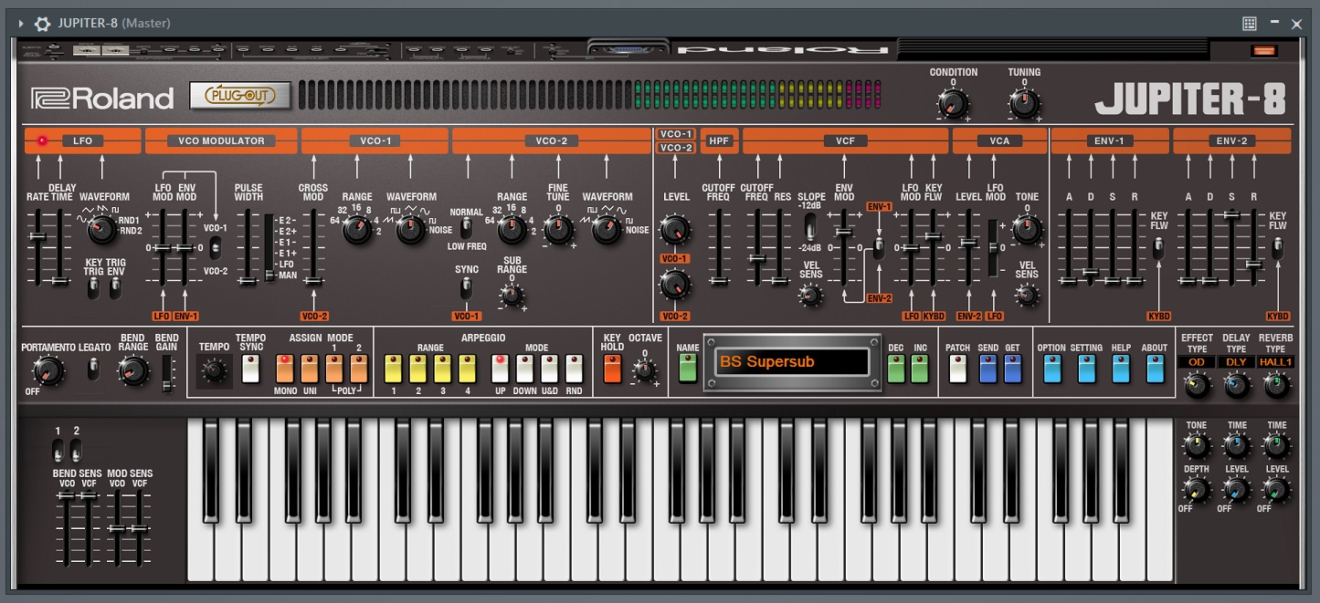Click the LFO DELAY TIME slider
Viewport: 1320px width, 603px height.
[x=60, y=246]
